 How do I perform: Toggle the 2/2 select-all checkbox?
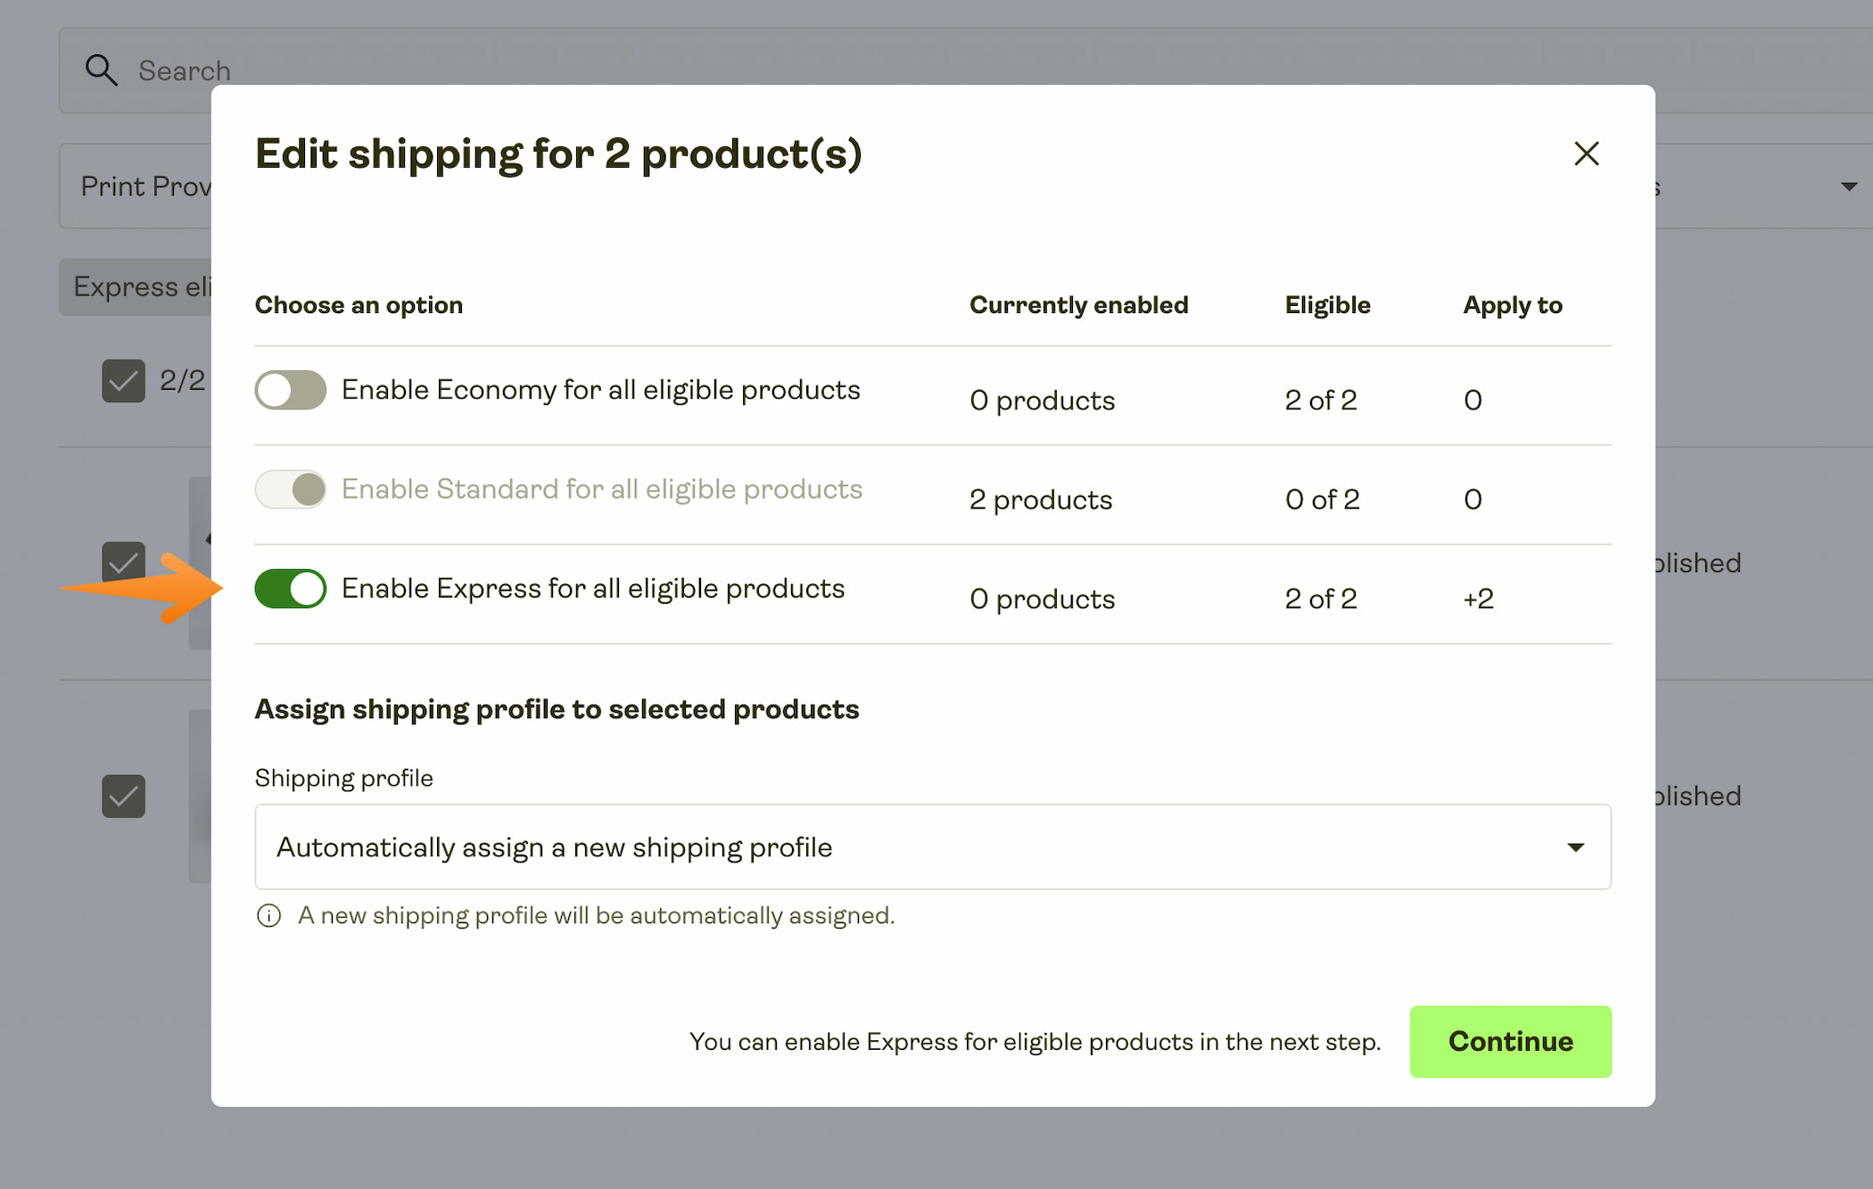(x=123, y=381)
